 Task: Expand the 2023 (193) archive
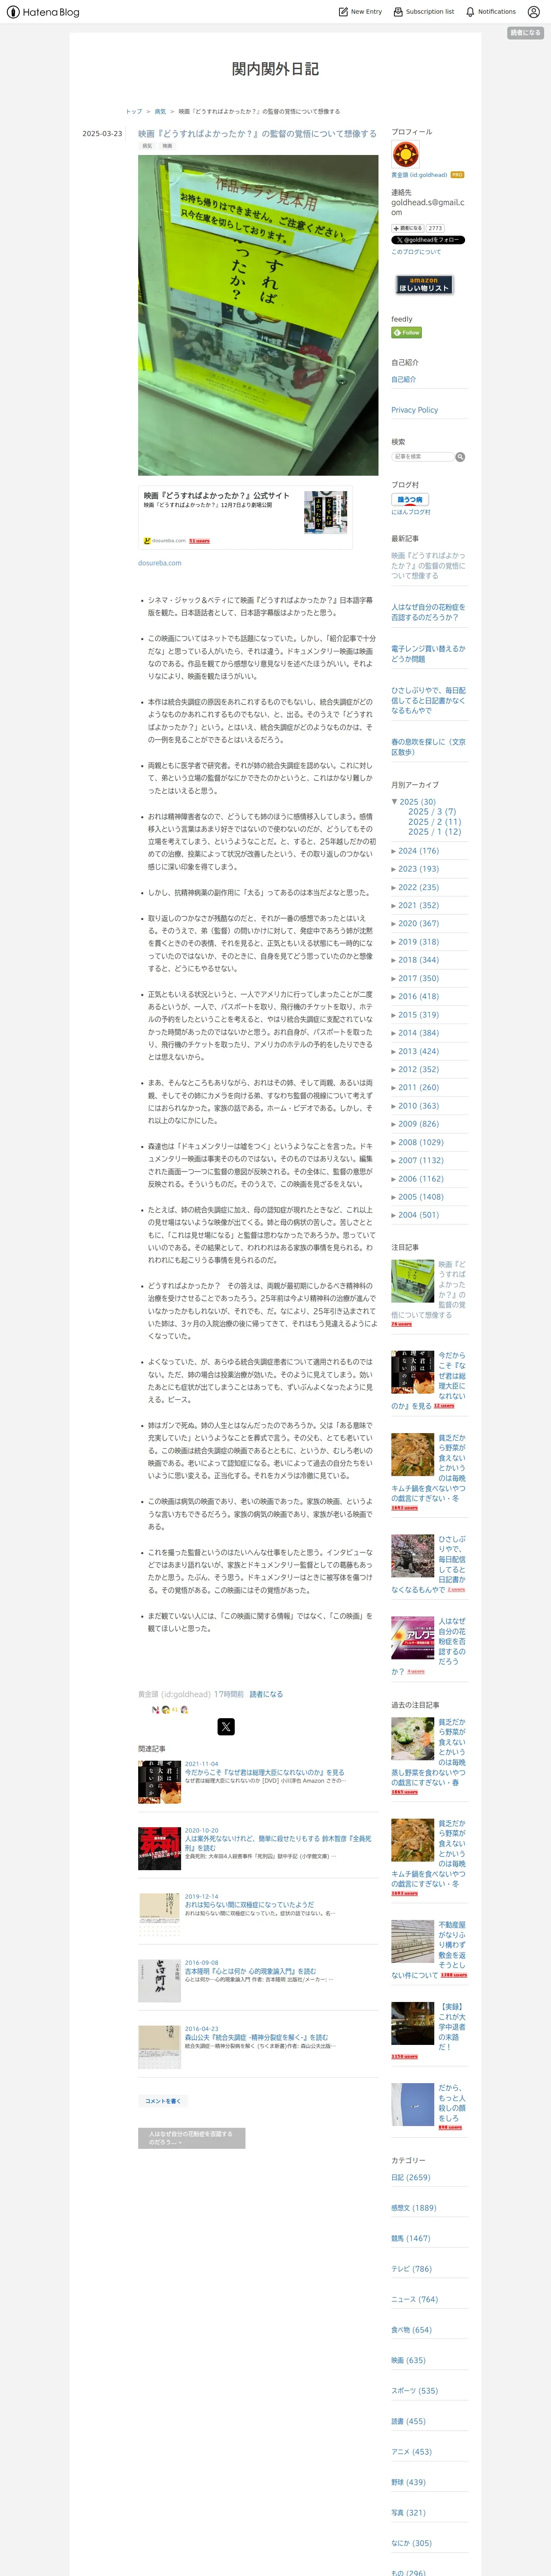coord(394,869)
